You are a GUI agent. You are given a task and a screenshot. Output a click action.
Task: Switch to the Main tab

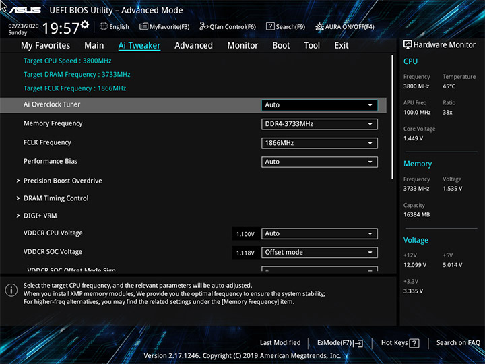[x=94, y=46]
